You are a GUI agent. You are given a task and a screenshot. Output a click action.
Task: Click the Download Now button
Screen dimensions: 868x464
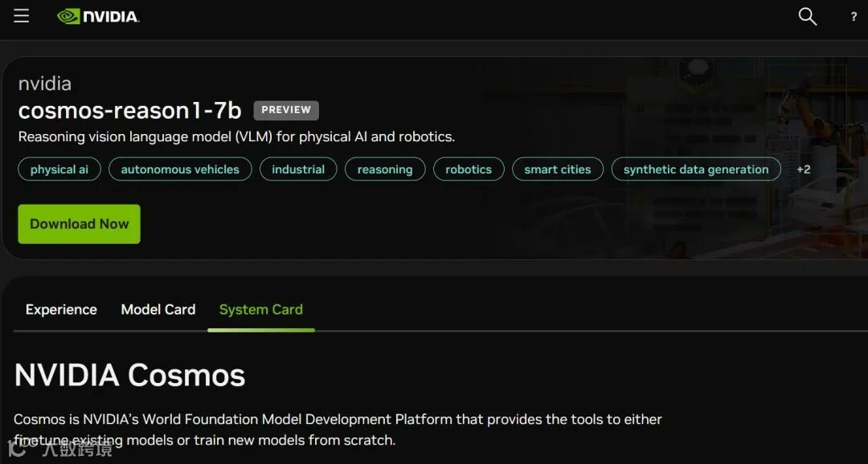pyautogui.click(x=79, y=224)
